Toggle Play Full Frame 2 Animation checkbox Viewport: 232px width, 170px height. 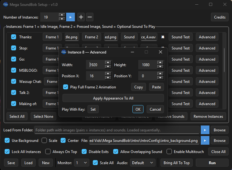click(x=66, y=87)
